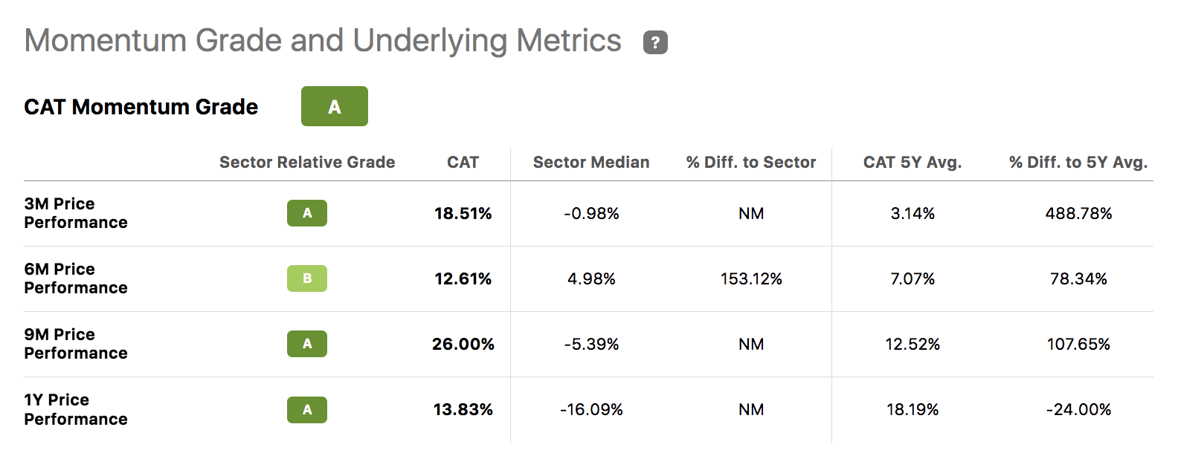1178x453 pixels.
Task: Click the % Diff. to Sector header
Action: tap(751, 162)
